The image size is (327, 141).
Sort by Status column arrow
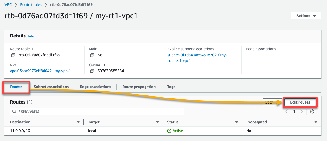pos(237,122)
